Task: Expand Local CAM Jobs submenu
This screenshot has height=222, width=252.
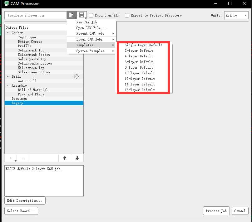Action: 91,39
